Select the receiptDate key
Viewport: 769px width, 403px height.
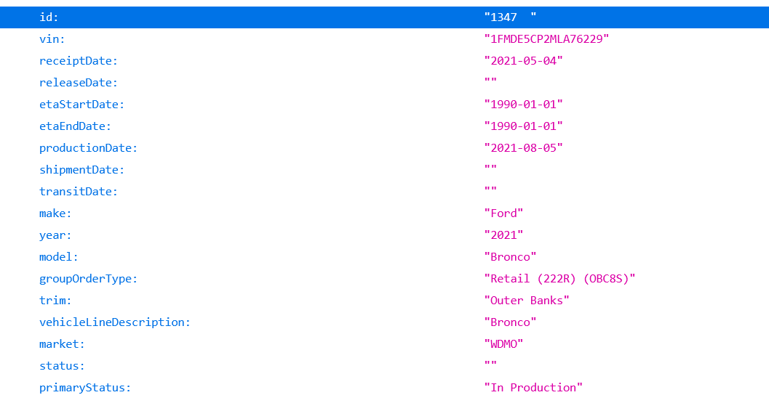pyautogui.click(x=79, y=61)
